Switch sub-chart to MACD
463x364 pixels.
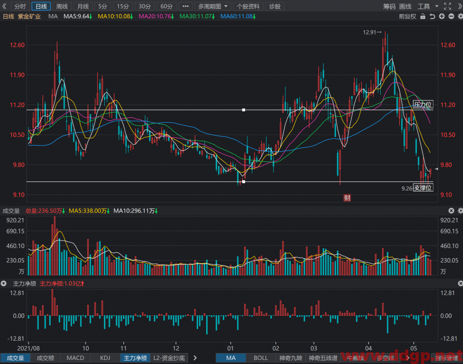76,358
